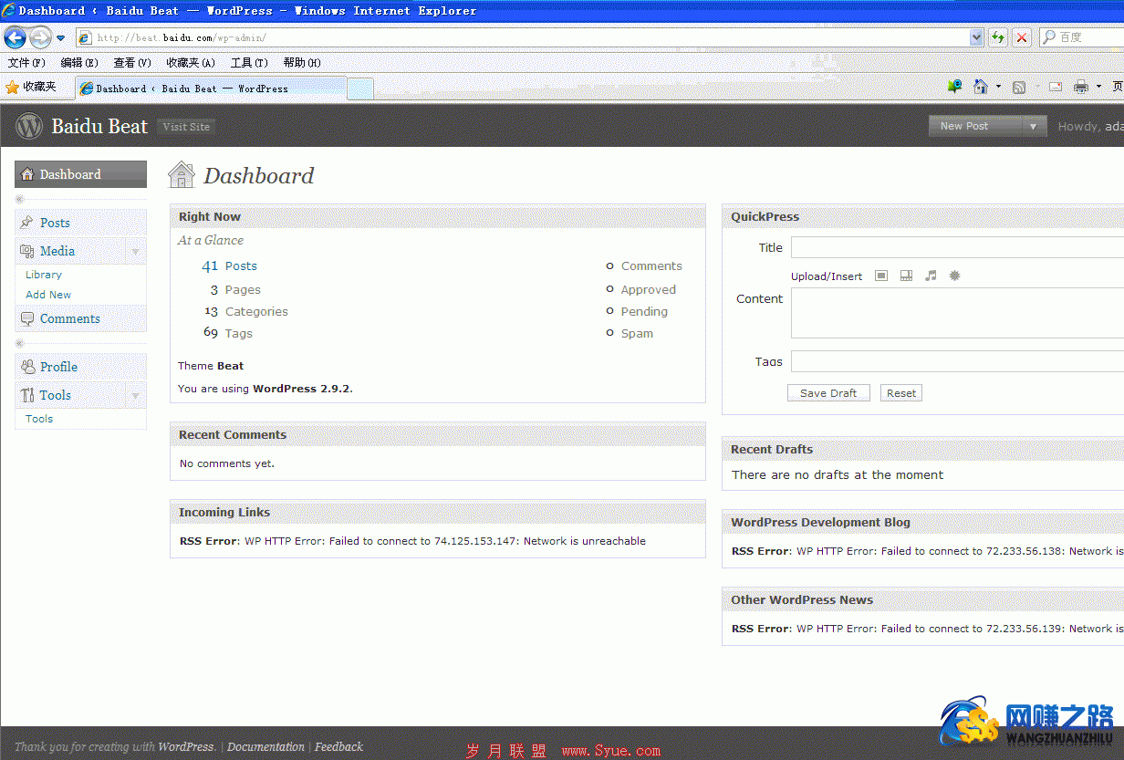
Task: Click the Read Mail envelope icon
Action: point(1056,88)
